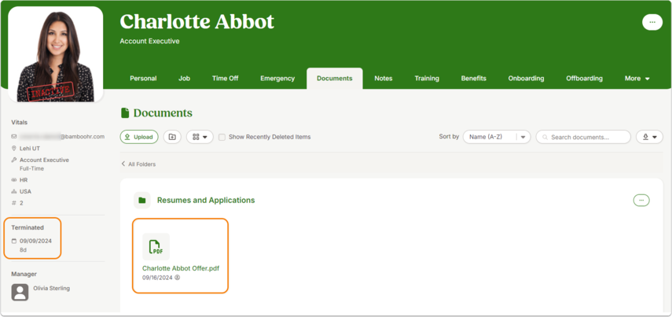Click Charlotte Abbot's profile photo
The height and width of the screenshot is (317, 672).
55,54
